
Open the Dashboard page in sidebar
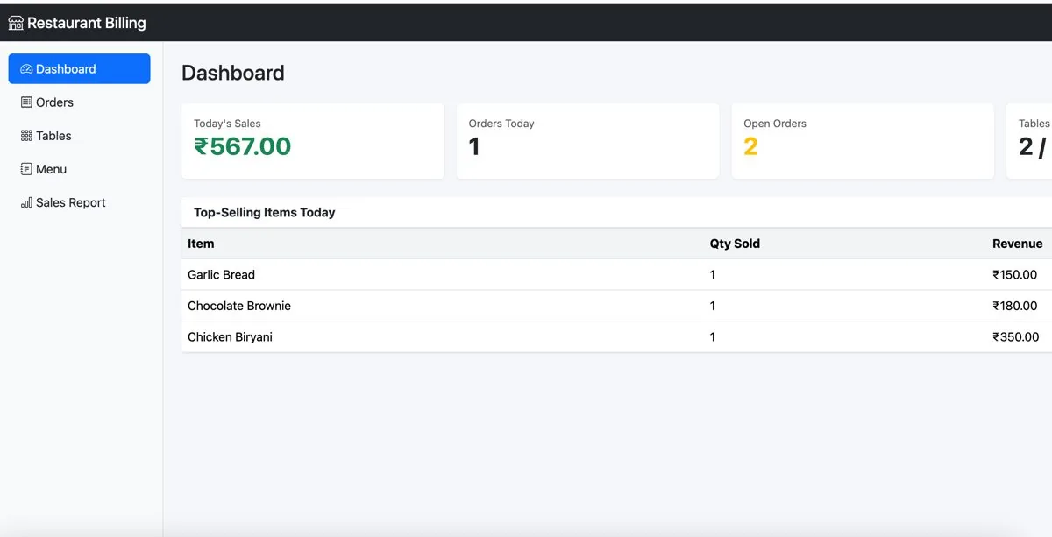click(x=79, y=69)
